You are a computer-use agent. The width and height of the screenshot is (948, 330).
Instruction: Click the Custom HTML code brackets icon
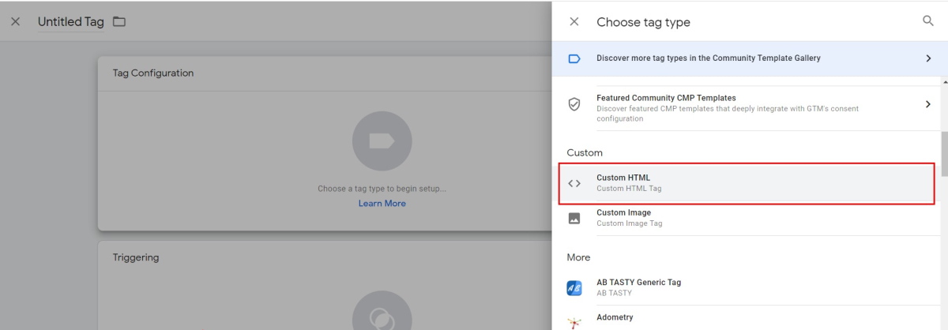(x=574, y=183)
